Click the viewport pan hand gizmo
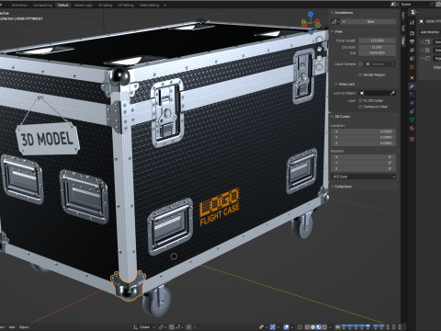Viewport: 441px width, 331px height. [x=320, y=49]
